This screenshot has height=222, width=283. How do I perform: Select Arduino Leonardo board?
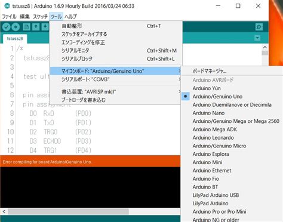point(213,138)
